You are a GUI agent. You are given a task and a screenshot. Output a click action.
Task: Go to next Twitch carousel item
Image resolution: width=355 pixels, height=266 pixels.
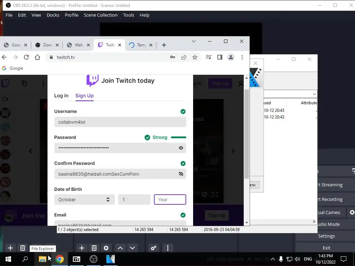pos(233,151)
